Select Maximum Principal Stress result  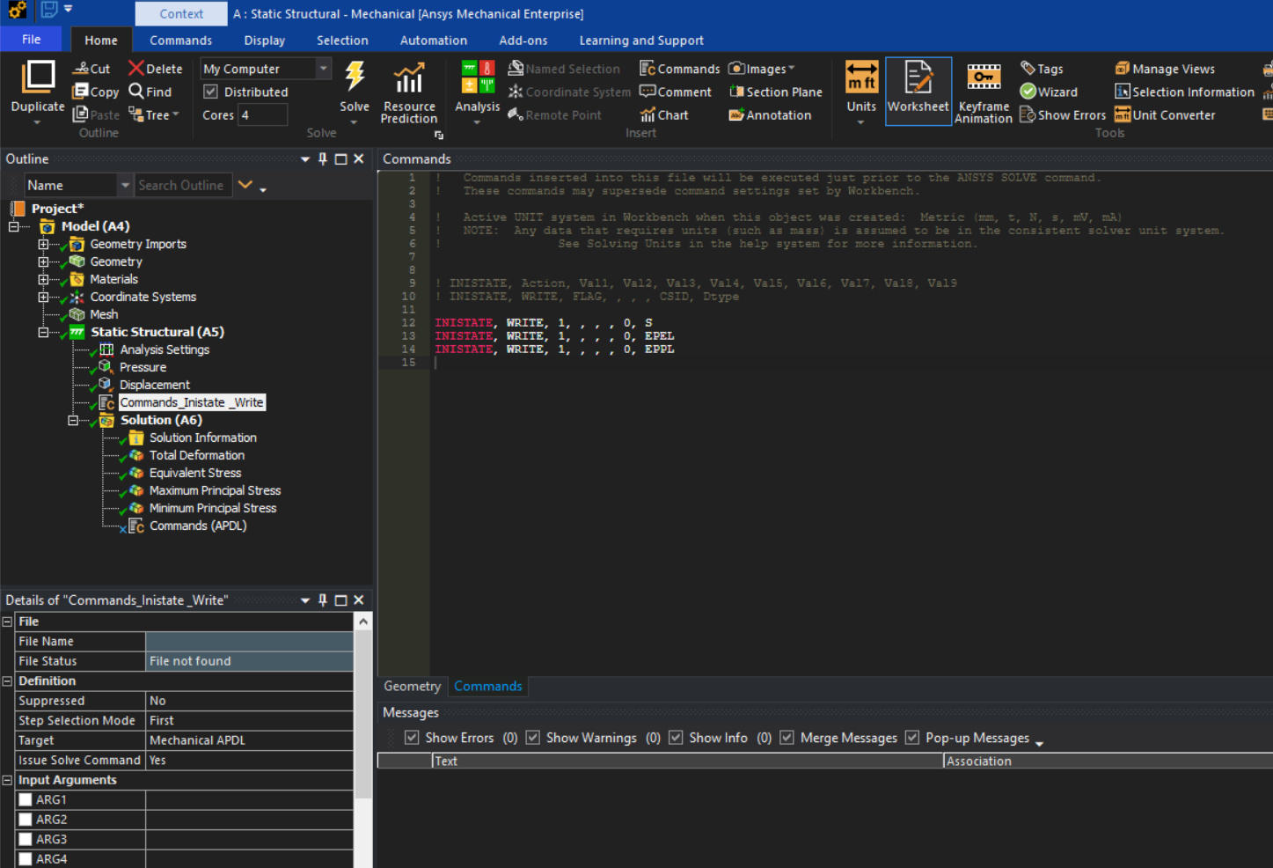(215, 490)
